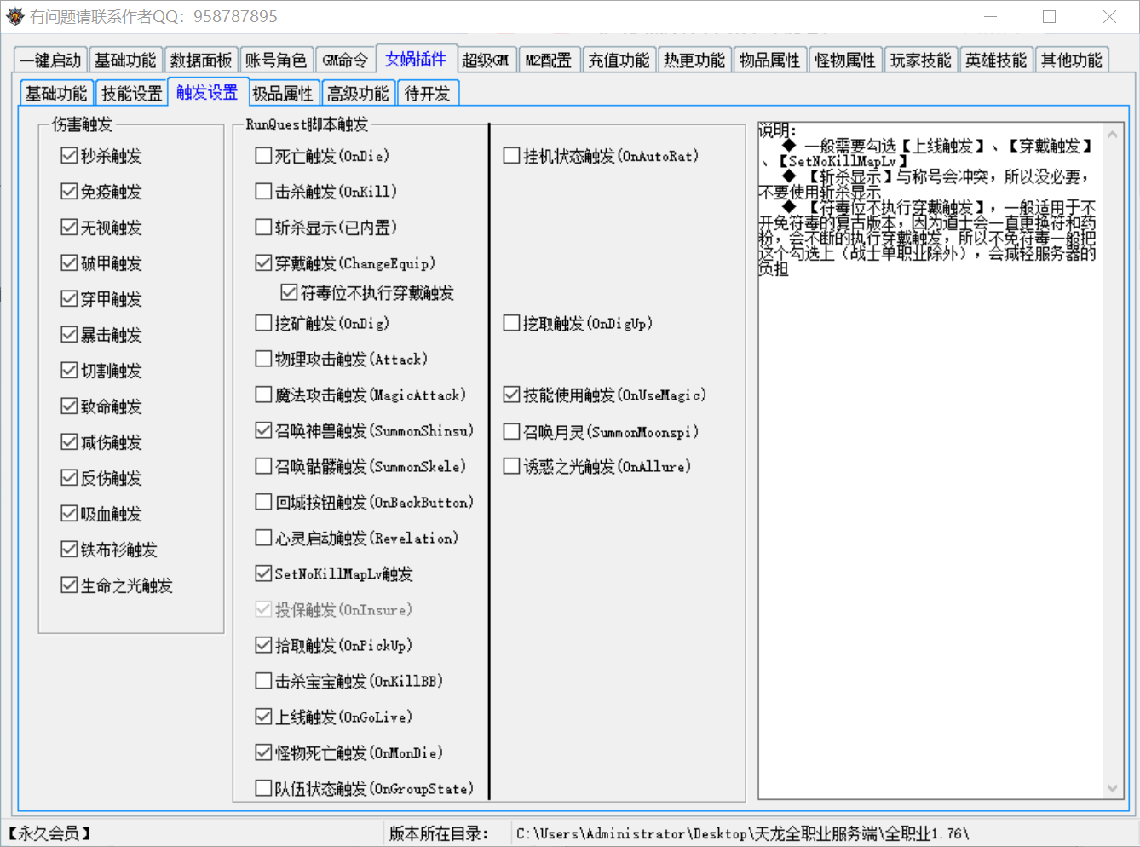This screenshot has height=847, width=1140.
Task: Uncheck 符毒位不执行穿戴触发
Action: [367, 293]
